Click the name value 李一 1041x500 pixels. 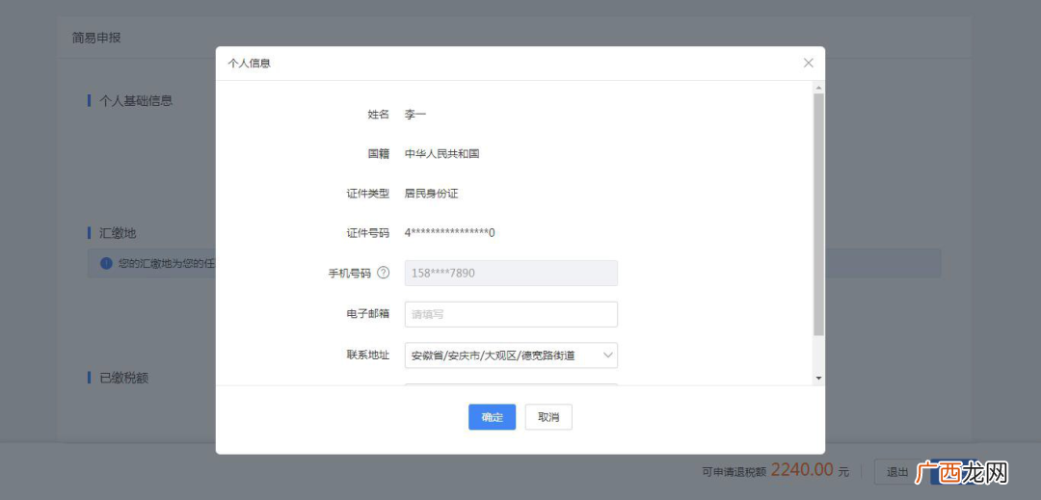[415, 114]
